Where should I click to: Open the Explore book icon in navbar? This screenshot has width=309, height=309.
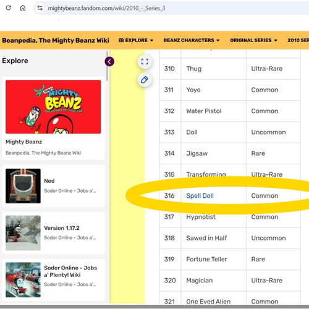(x=121, y=40)
